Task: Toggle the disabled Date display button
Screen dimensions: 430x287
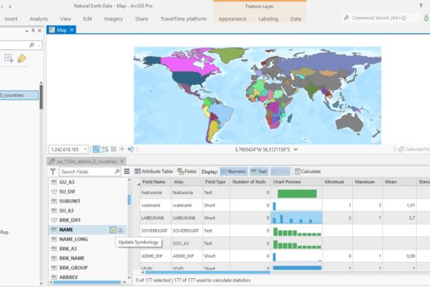Action: coord(280,171)
